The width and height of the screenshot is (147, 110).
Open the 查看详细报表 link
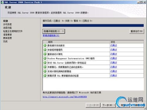(x=51, y=35)
